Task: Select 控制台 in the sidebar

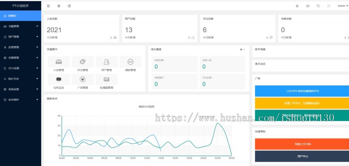Action: 21,16
